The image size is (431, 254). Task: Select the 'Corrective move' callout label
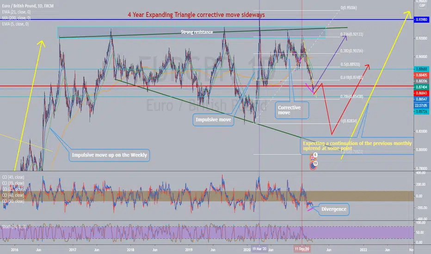click(292, 110)
